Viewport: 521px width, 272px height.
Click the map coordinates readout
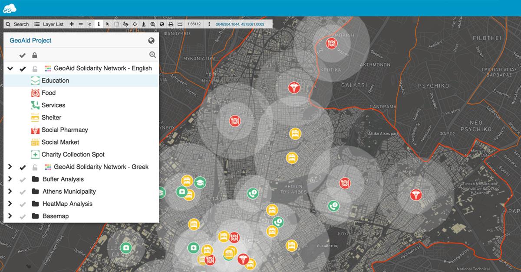[x=239, y=24]
